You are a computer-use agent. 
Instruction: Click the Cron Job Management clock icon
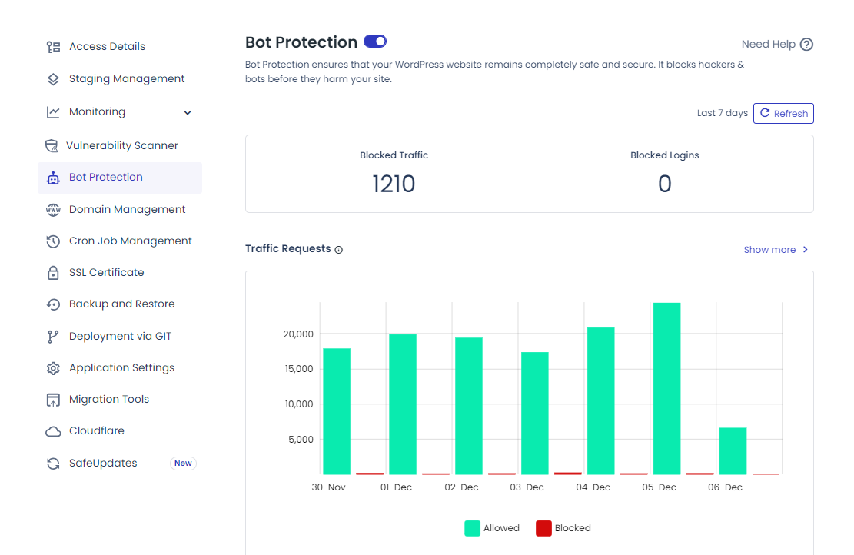tap(52, 241)
